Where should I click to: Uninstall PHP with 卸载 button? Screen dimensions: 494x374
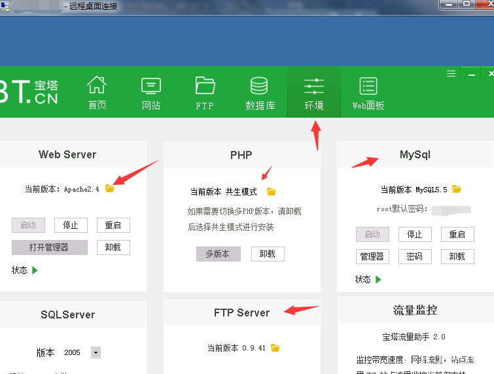pos(268,254)
